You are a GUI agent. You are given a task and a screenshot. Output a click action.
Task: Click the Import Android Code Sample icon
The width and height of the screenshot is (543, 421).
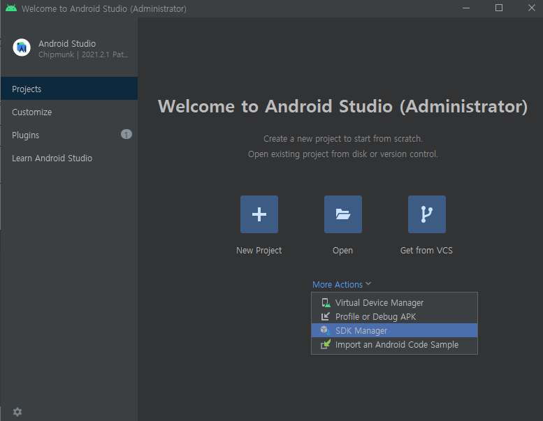[x=326, y=344]
